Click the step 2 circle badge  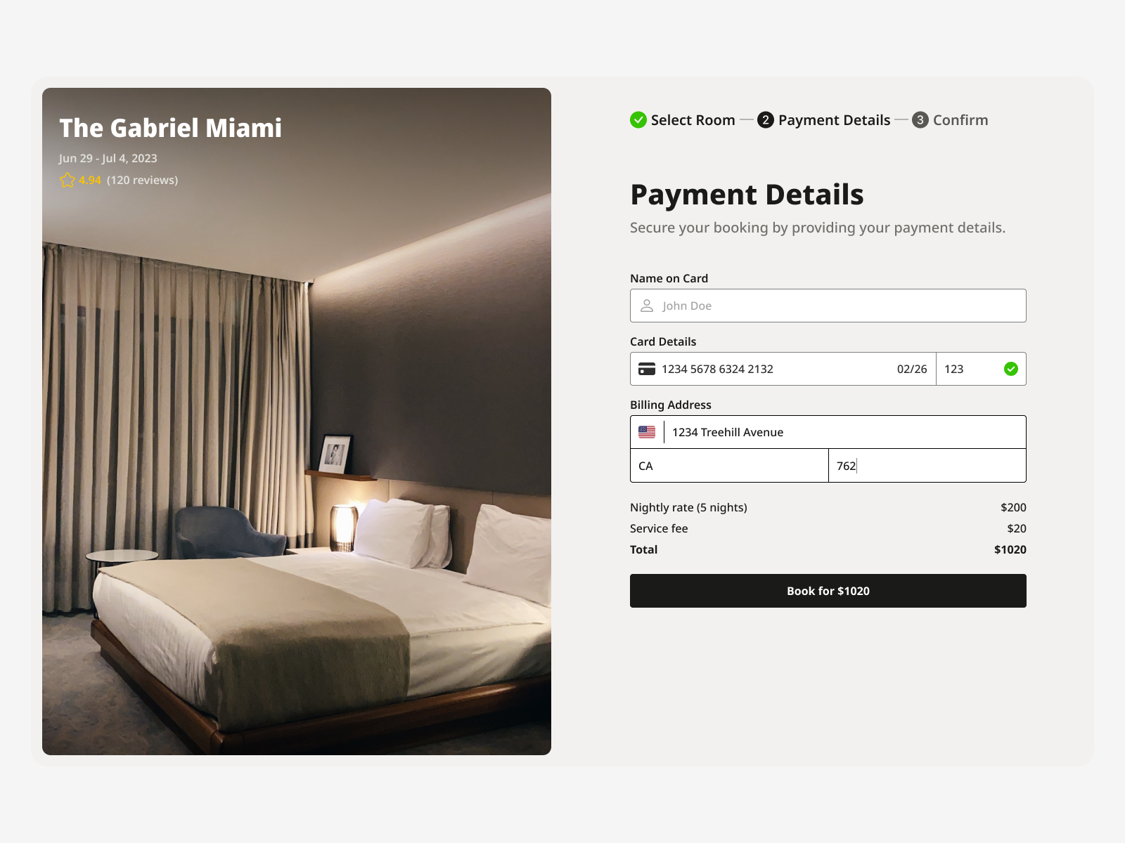(766, 120)
